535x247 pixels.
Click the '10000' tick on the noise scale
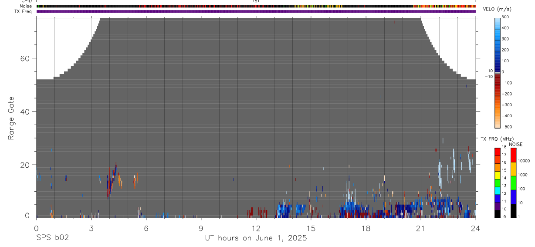point(525,161)
